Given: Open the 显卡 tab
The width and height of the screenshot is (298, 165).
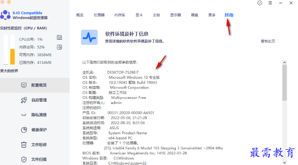Looking at the screenshot, I should (139, 15).
